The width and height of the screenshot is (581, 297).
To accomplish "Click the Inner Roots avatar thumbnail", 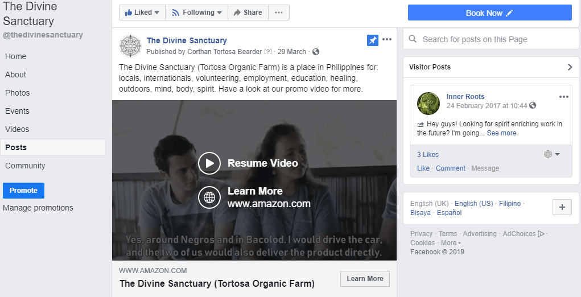I will tap(428, 104).
